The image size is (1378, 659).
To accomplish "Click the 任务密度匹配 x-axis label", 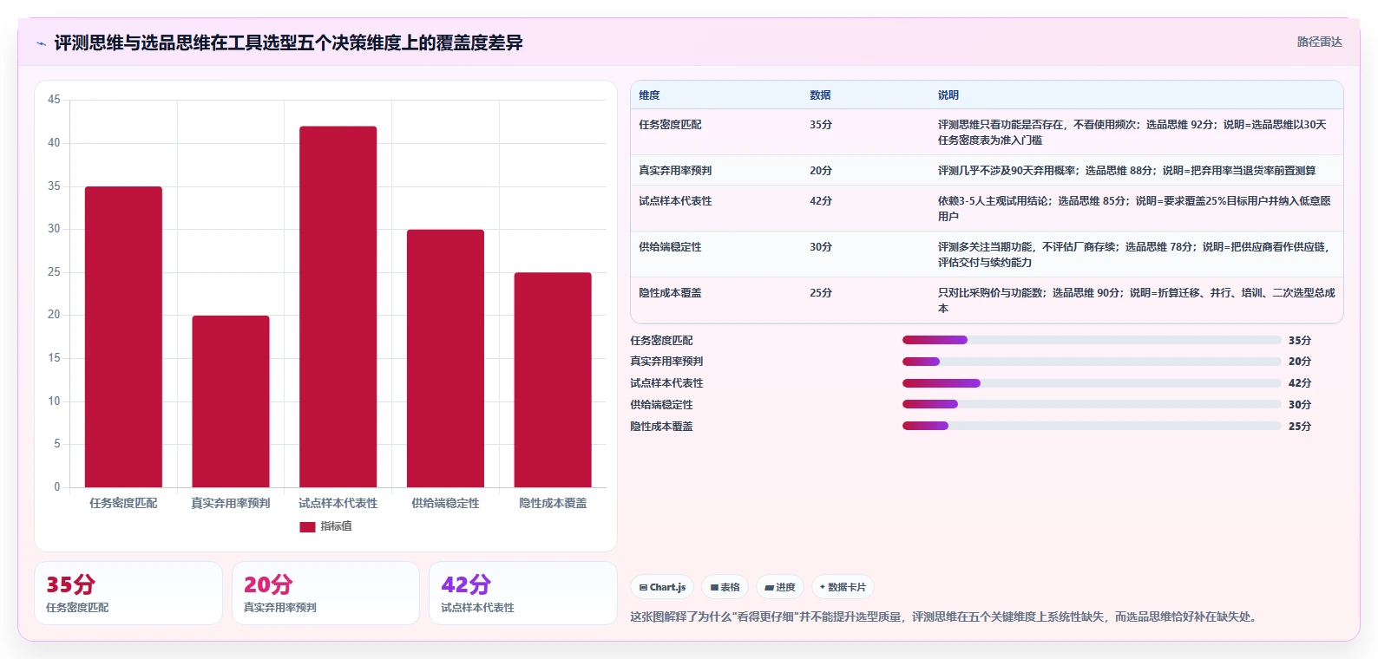I will pyautogui.click(x=123, y=503).
